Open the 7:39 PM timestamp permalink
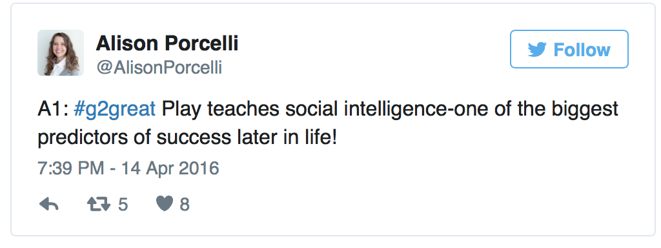 [x=70, y=169]
